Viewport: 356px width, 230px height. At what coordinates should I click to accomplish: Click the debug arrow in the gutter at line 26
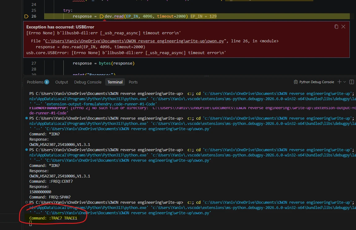coord(26,16)
